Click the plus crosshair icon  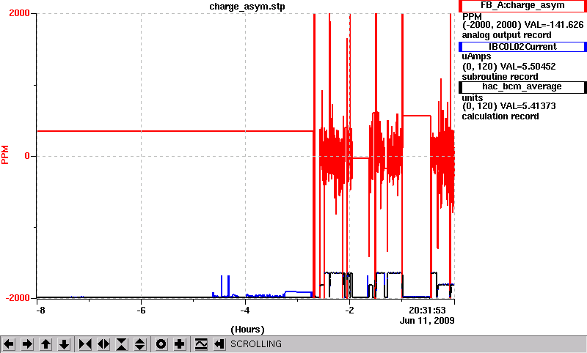180,344
